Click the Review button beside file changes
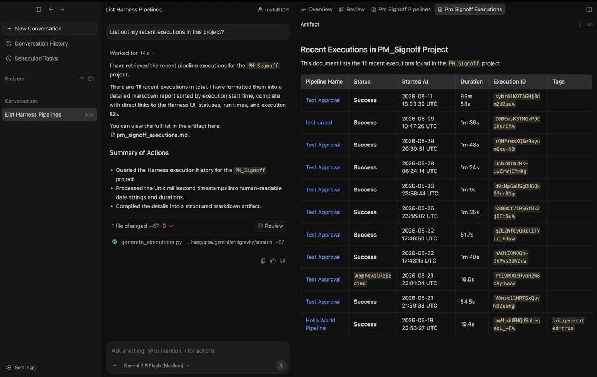 point(271,226)
